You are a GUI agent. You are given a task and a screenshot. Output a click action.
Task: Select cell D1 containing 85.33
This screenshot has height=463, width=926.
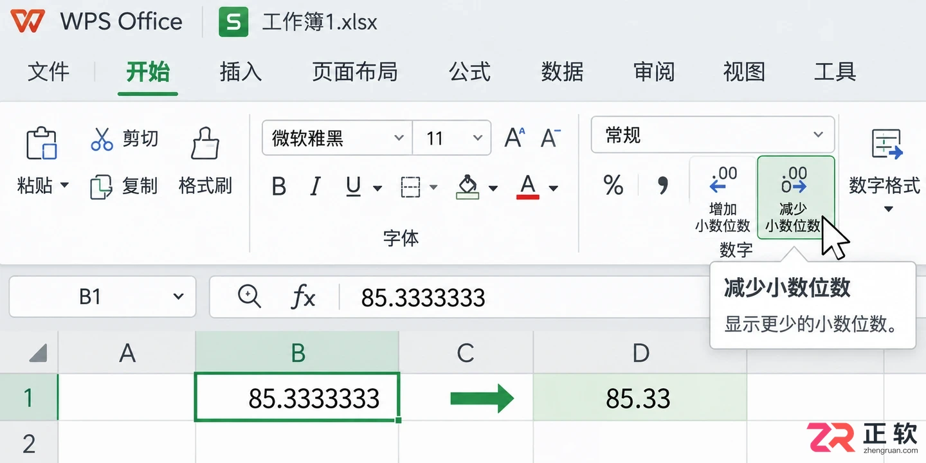pyautogui.click(x=640, y=397)
